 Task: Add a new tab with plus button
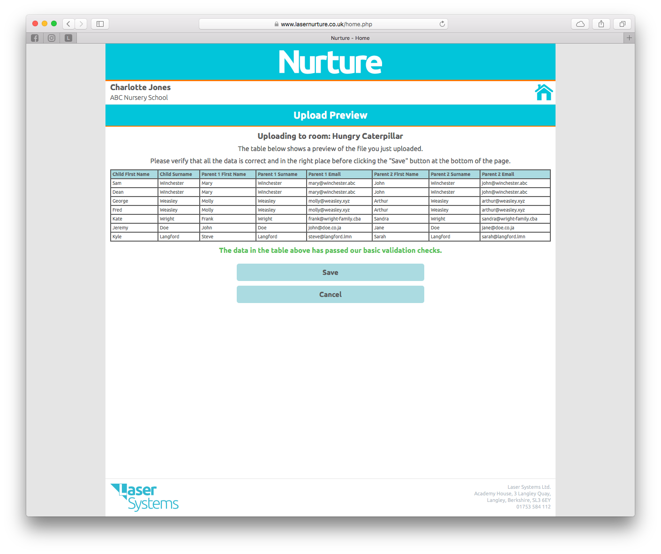click(629, 38)
